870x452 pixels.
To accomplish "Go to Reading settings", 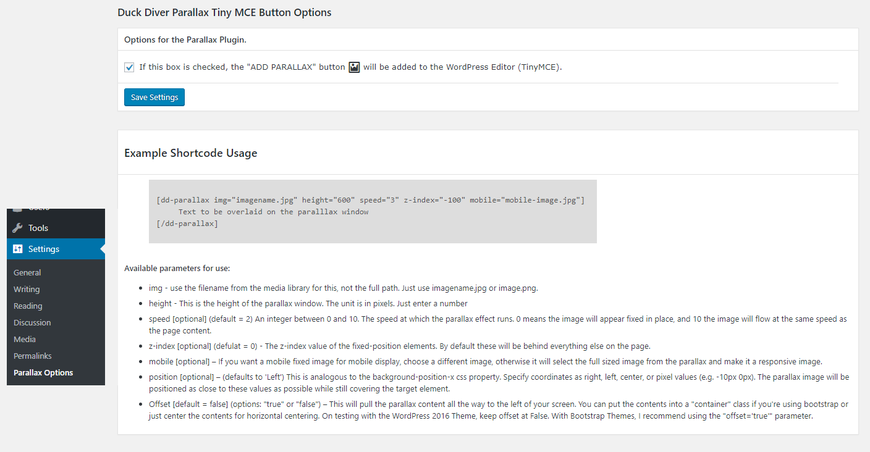I will 28,306.
